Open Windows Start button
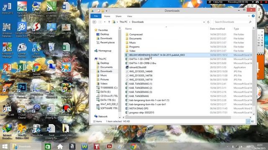268x150 pixels. pyautogui.click(x=5, y=146)
